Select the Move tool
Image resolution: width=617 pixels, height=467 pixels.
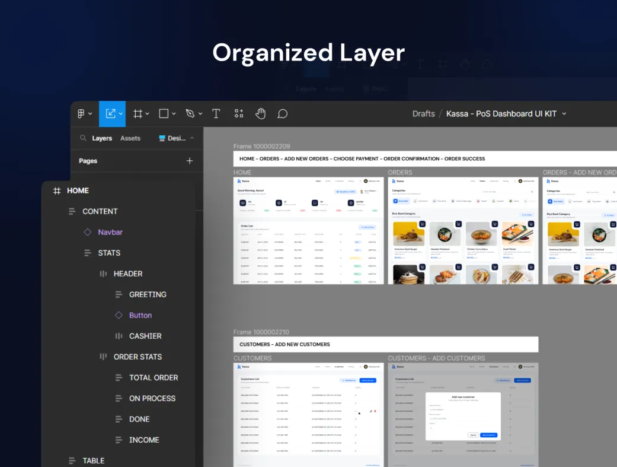coord(110,114)
